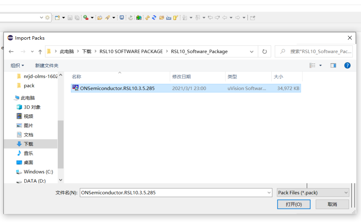Viewport: 361px width, 224px height.
Task: Click the blue refresh packs icon
Action: (x=154, y=18)
